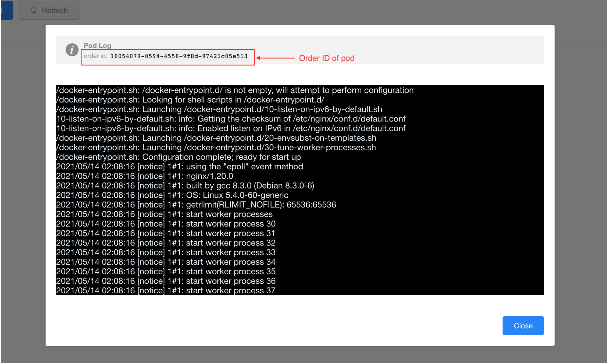The width and height of the screenshot is (607, 363).
Task: Click log line 'start worker process 33'
Action: coord(166,252)
